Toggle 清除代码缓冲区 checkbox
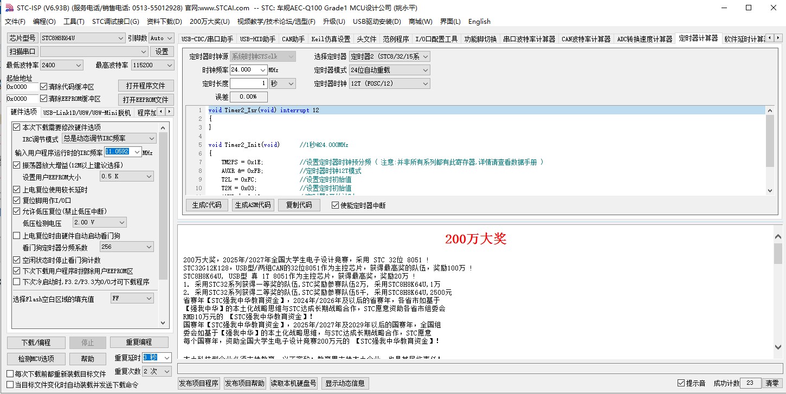Viewport: 786px width, 394px height. pos(43,87)
